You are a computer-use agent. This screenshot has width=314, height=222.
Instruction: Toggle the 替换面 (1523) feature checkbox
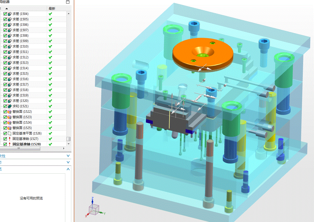coord(5,117)
